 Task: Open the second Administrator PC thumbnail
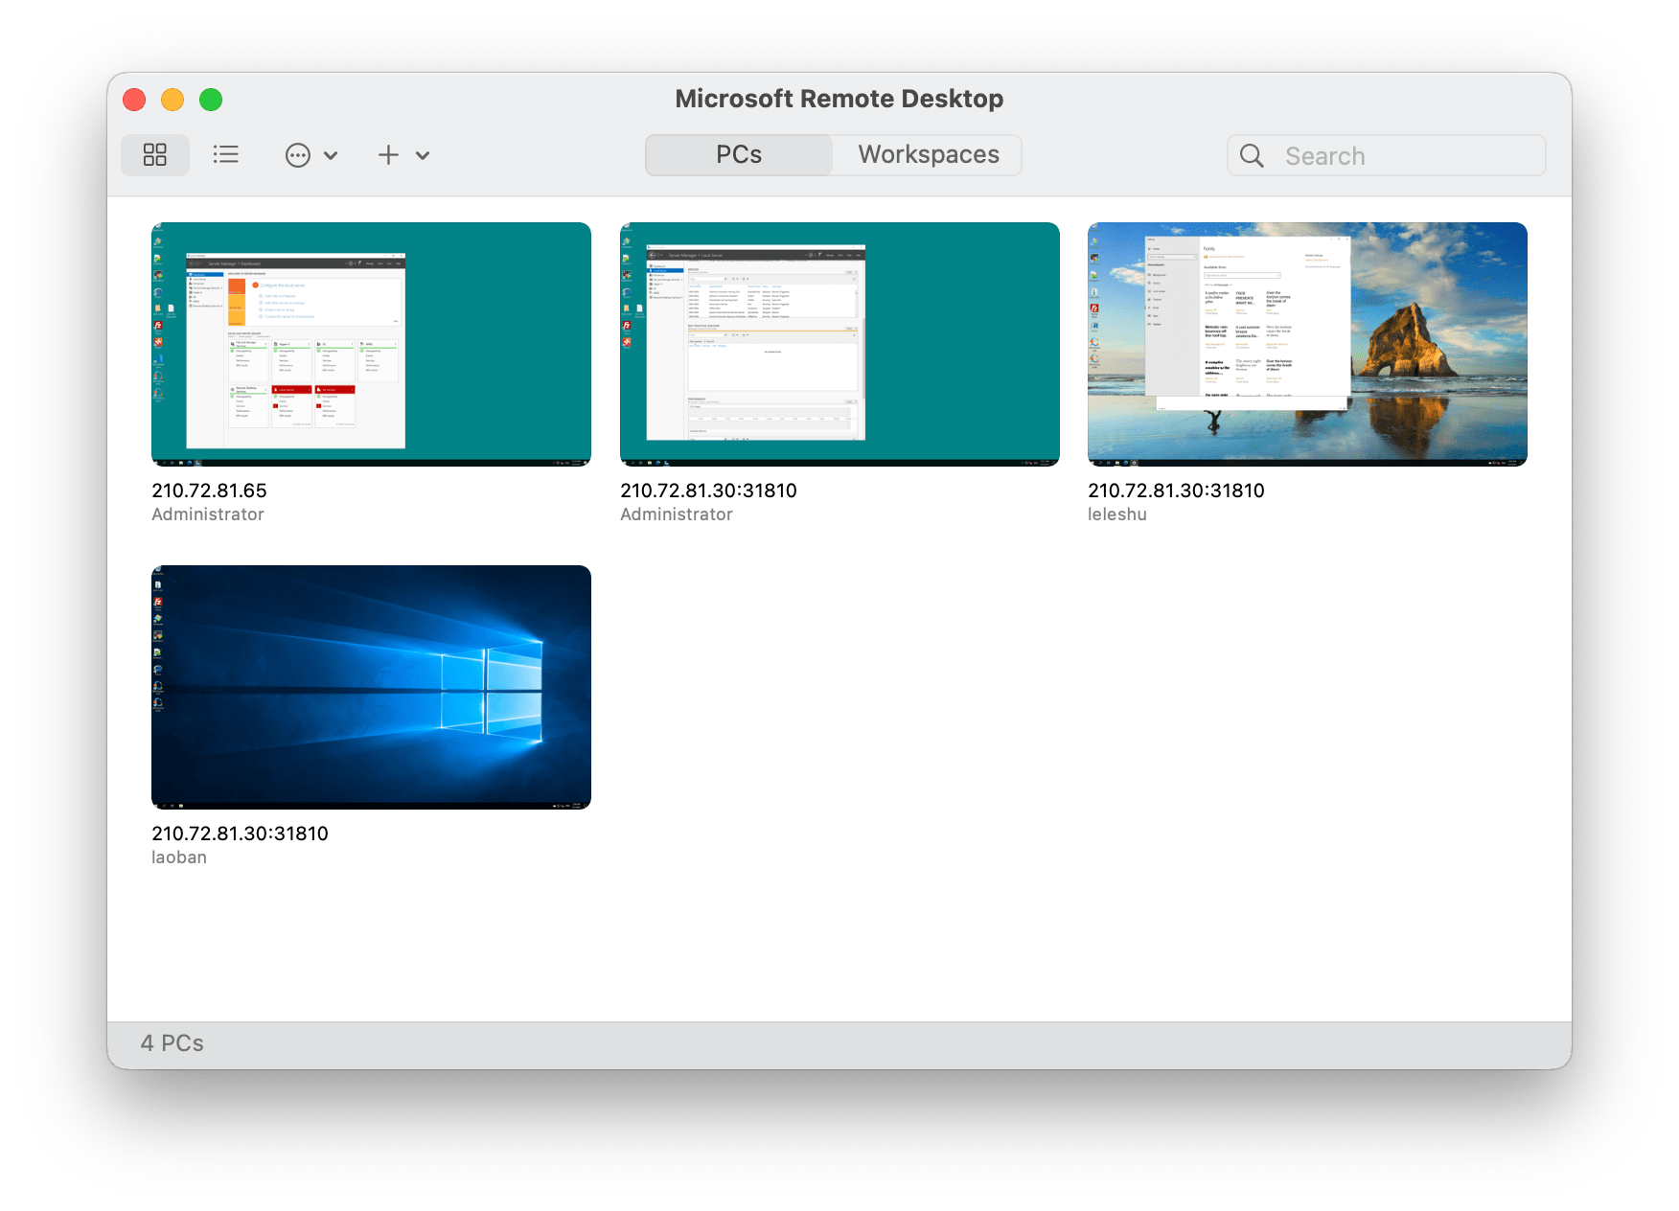tap(839, 344)
